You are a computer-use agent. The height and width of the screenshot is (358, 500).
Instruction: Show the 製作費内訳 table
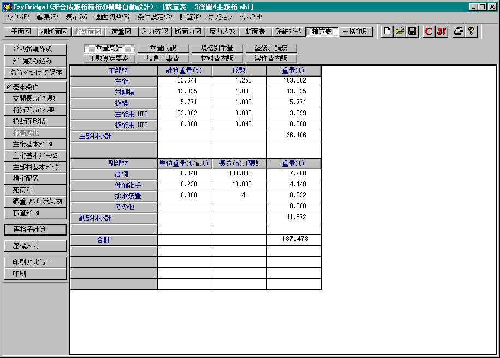point(271,58)
